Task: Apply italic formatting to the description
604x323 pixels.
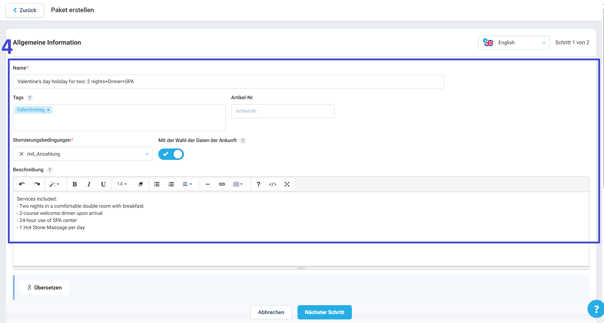Action: [89, 184]
